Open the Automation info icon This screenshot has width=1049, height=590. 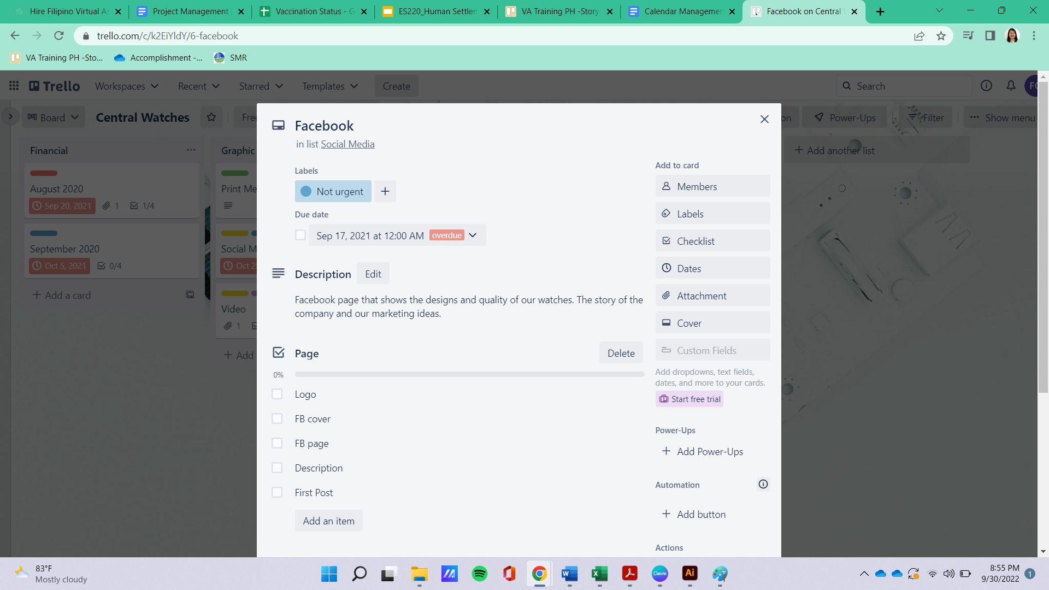[x=763, y=484]
